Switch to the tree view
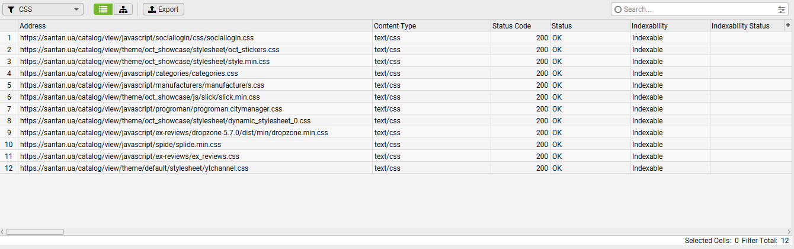Image resolution: width=794 pixels, height=249 pixels. [x=123, y=9]
